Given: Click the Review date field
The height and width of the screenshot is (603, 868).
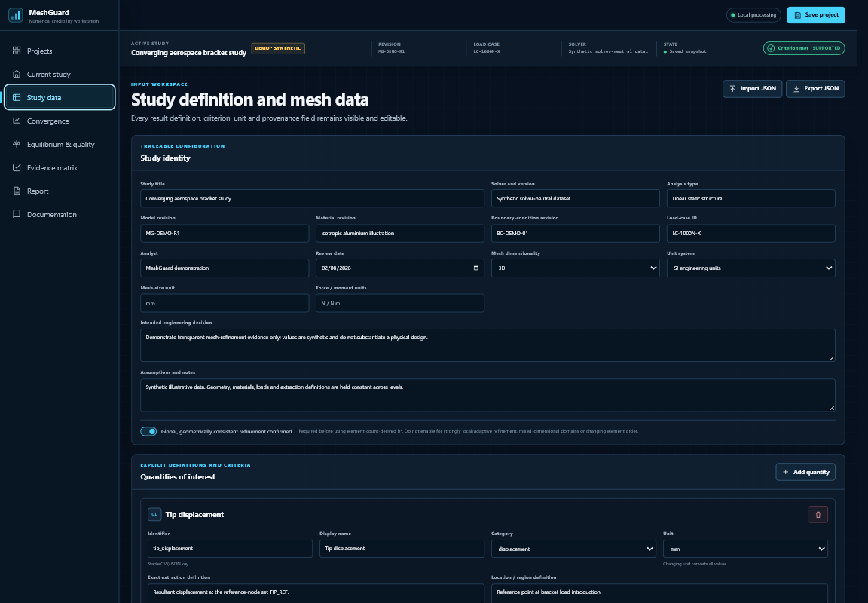Looking at the screenshot, I should click(x=399, y=268).
